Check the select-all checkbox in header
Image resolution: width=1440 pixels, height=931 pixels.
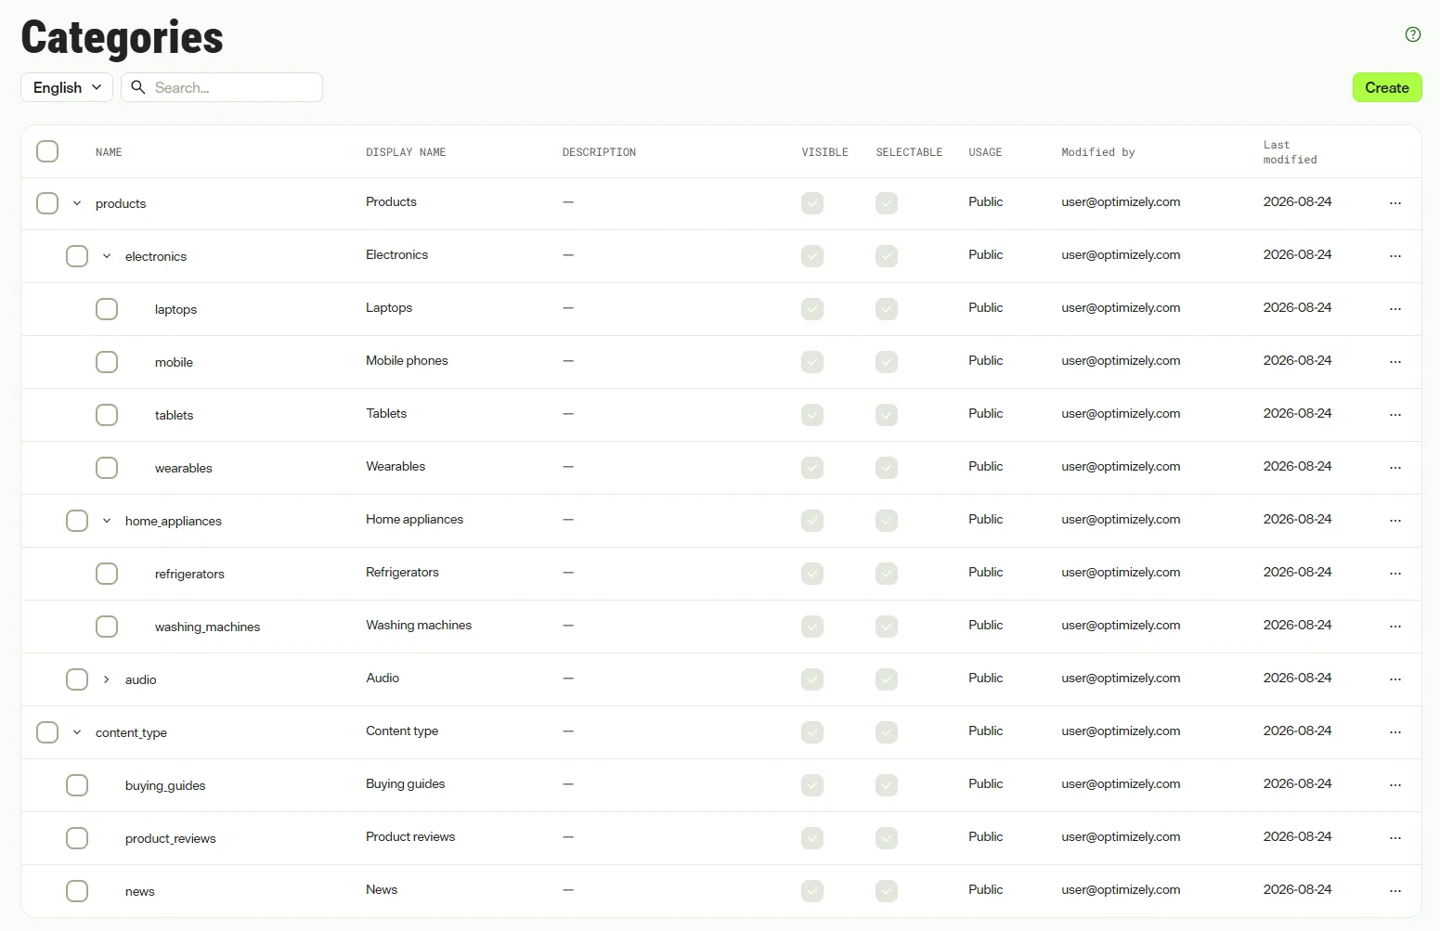(47, 151)
